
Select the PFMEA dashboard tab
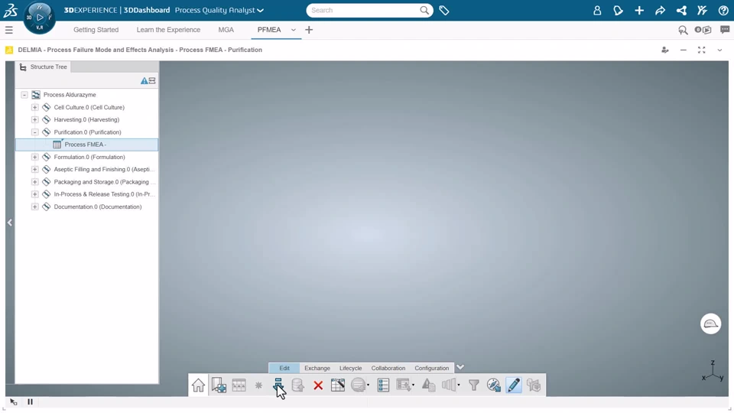(269, 30)
